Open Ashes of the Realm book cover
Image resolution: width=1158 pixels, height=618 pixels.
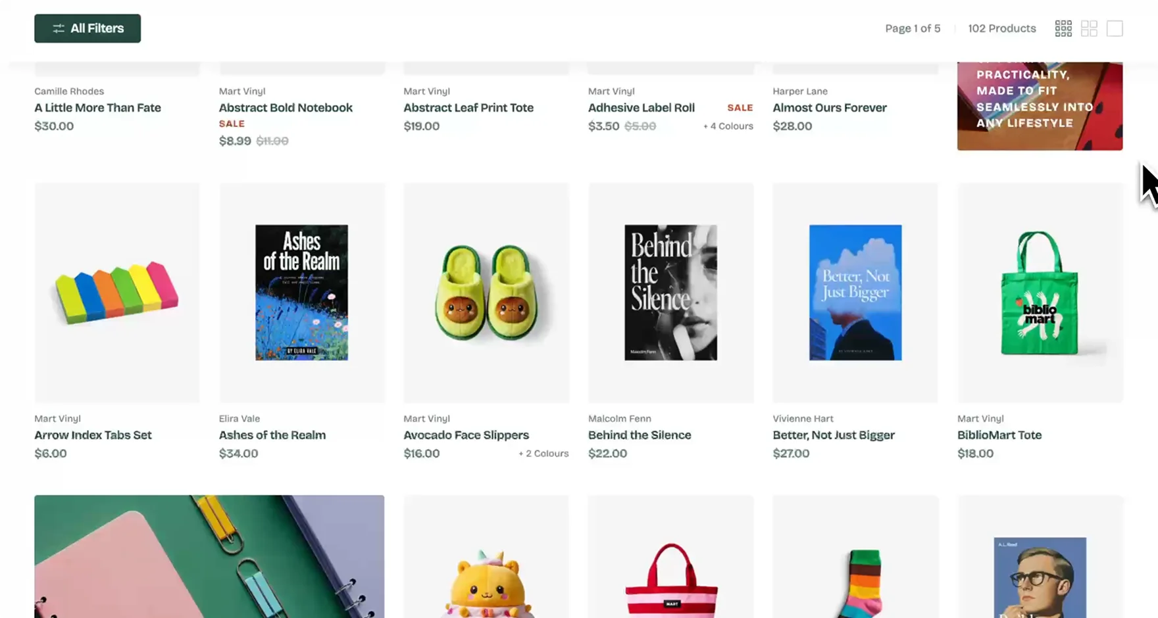point(301,293)
